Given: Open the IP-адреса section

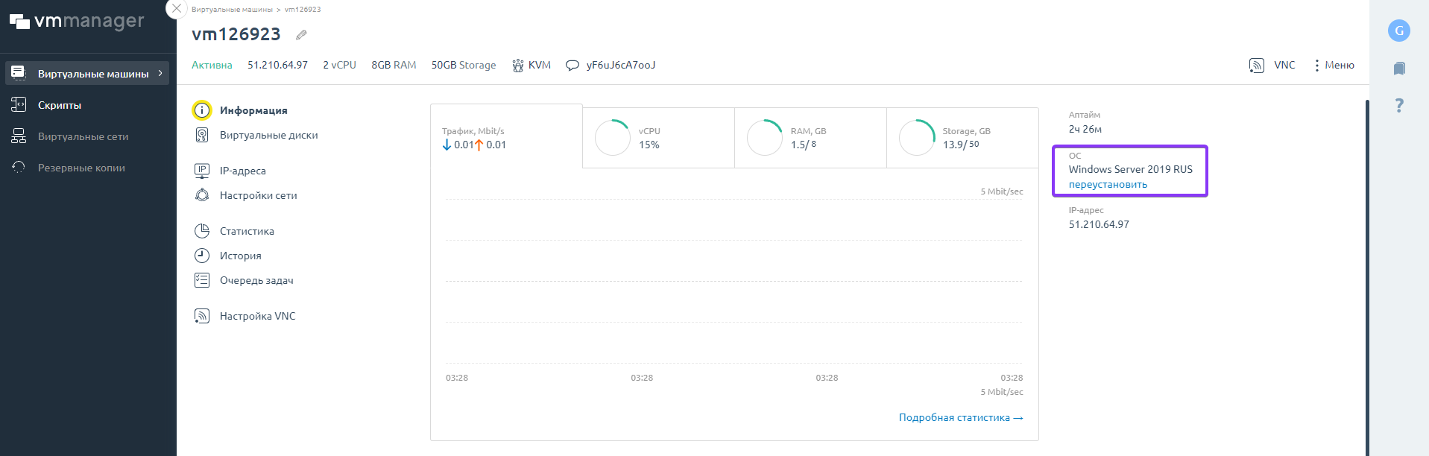Looking at the screenshot, I should point(242,171).
